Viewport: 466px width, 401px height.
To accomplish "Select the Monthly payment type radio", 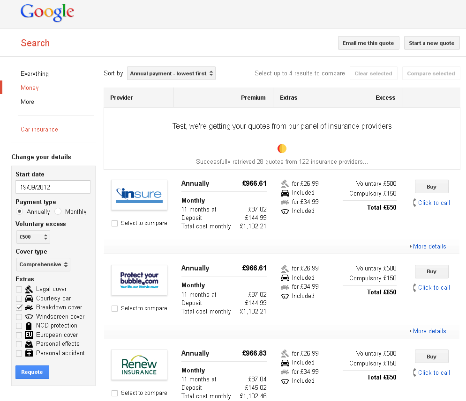I will [58, 211].
